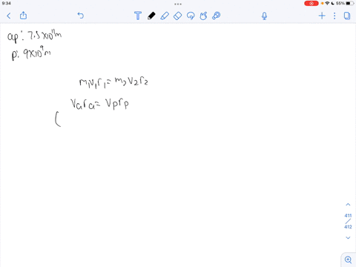Select the Highlighter tool
Image resolution: width=356 pixels, height=267 pixels.
tap(165, 16)
